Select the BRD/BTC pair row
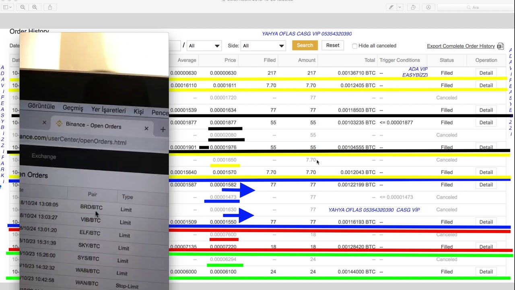 (x=91, y=207)
